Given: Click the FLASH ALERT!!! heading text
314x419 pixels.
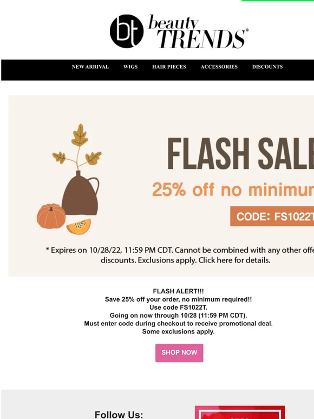Looking at the screenshot, I should (x=178, y=291).
